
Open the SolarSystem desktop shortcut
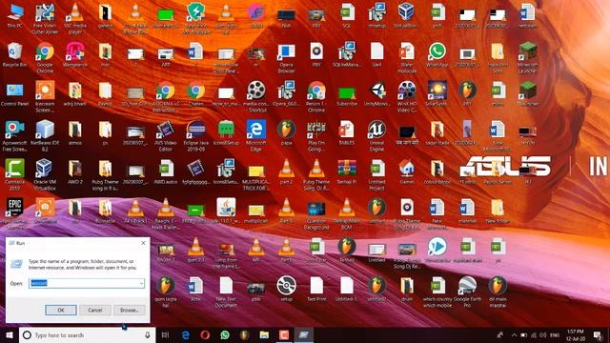(x=437, y=93)
